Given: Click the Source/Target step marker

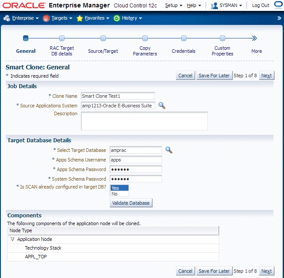Looking at the screenshot, I should [103, 38].
